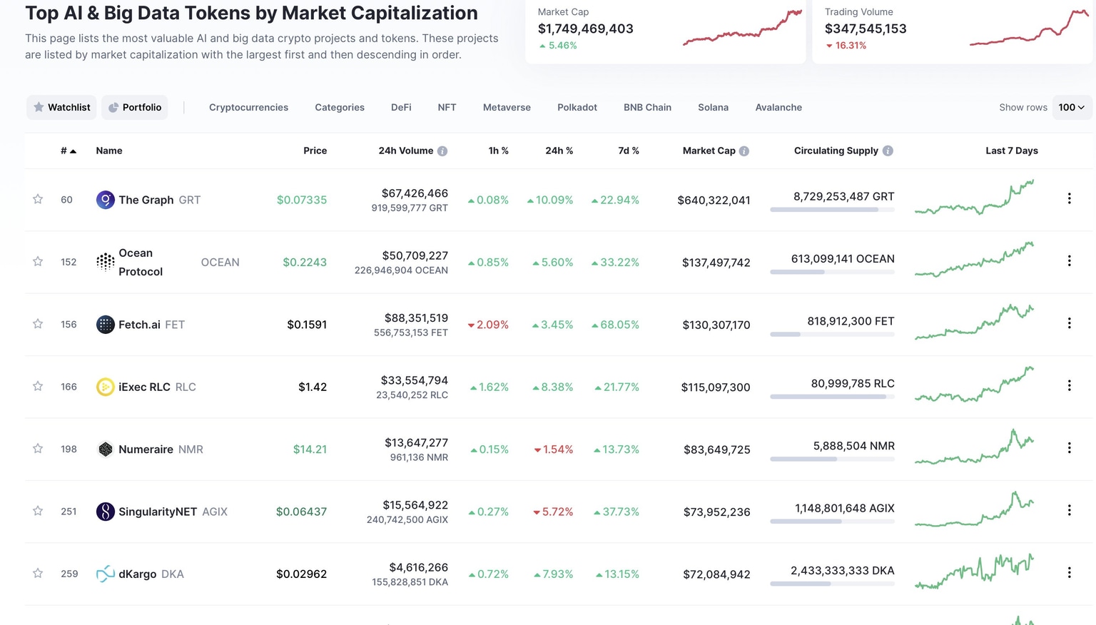The height and width of the screenshot is (625, 1096).
Task: Star the dKargo row for watchlist
Action: pos(37,573)
